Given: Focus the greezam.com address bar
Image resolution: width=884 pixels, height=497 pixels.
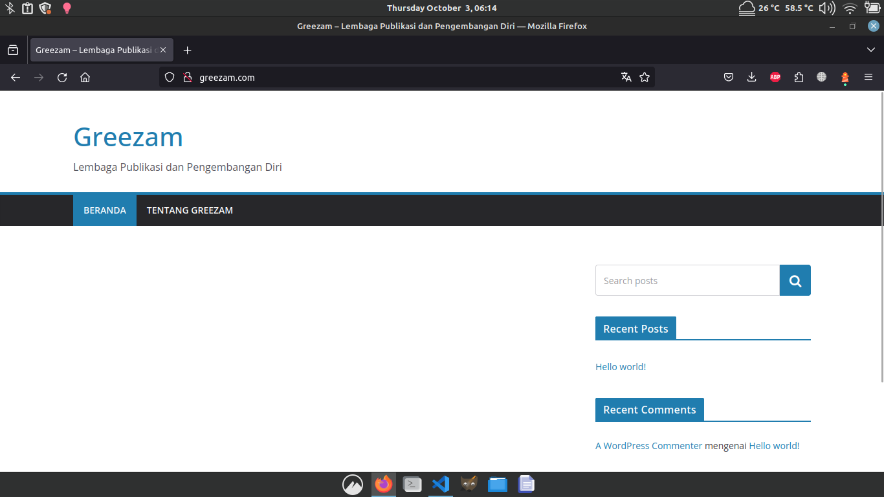Looking at the screenshot, I should coord(406,77).
